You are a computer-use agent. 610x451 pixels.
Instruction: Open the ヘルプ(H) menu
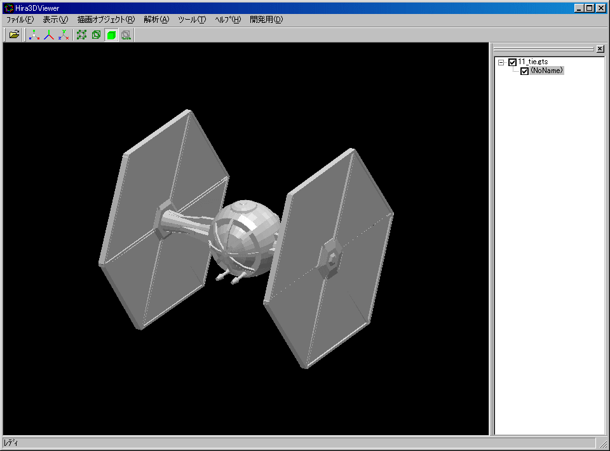click(x=228, y=20)
